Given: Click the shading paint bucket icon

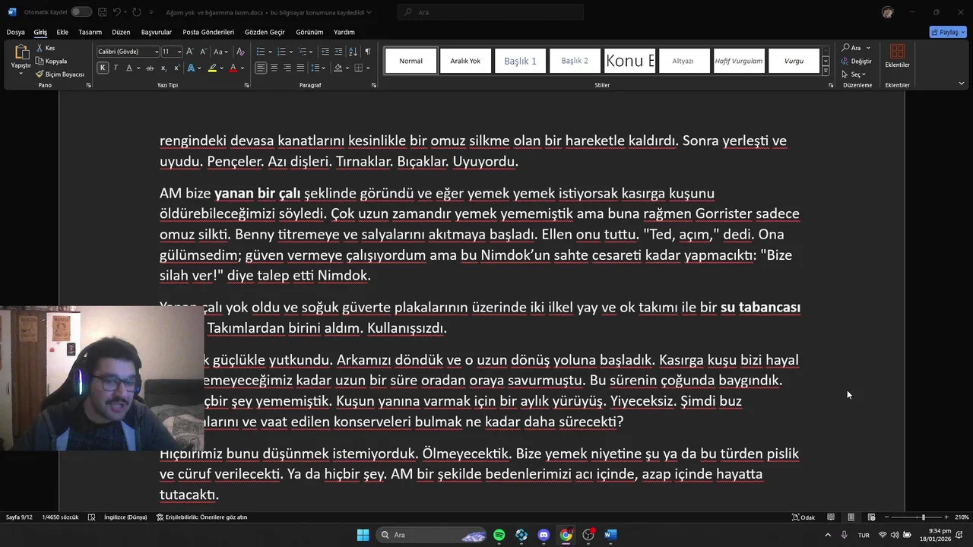Looking at the screenshot, I should tap(338, 68).
